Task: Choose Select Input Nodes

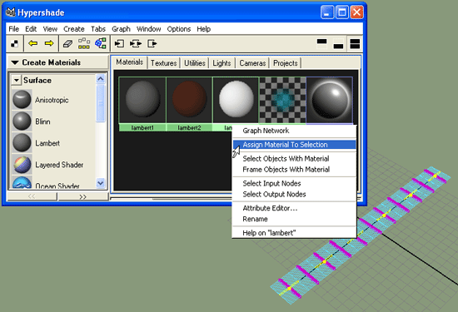Action: point(295,183)
